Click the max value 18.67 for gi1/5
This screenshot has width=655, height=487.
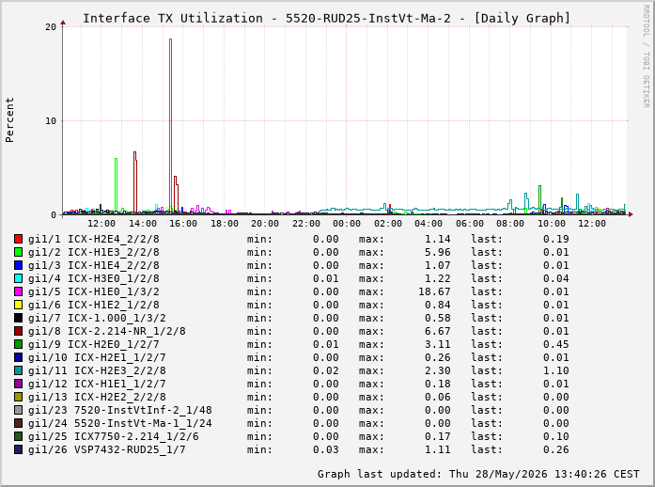coord(434,291)
